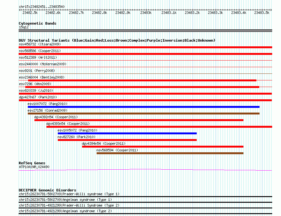Click the 23483k ruler tick label
The height and width of the screenshot is (216, 281).
pos(146,13)
